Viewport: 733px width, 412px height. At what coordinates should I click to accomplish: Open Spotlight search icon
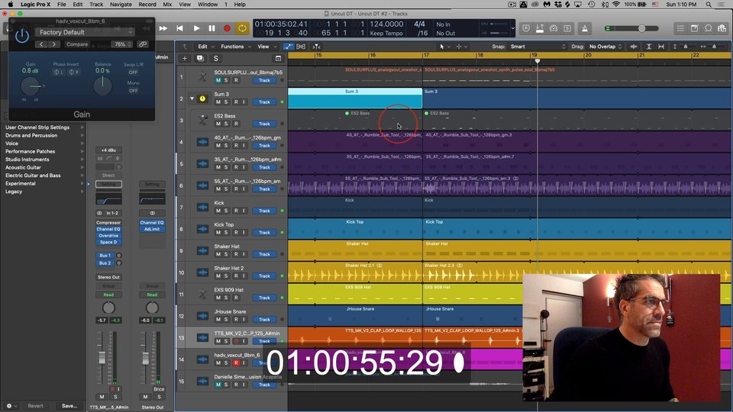tap(709, 5)
